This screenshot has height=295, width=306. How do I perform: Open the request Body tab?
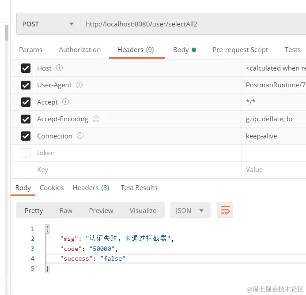pyautogui.click(x=185, y=50)
